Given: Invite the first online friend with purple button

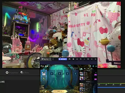Looking at the screenshot, I should click(96, 75).
